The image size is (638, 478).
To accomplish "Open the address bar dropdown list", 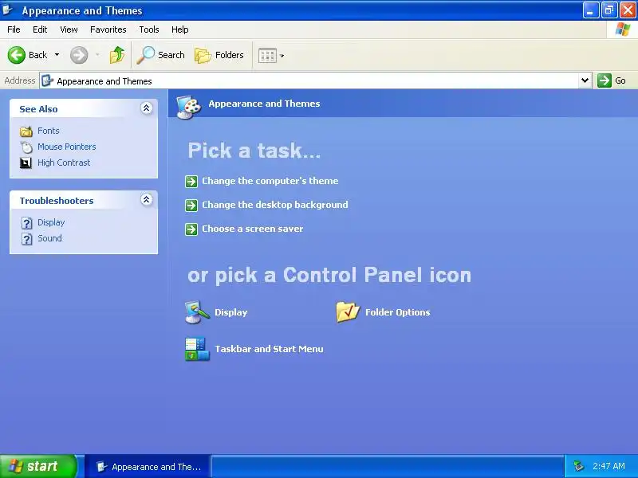I will tap(585, 80).
